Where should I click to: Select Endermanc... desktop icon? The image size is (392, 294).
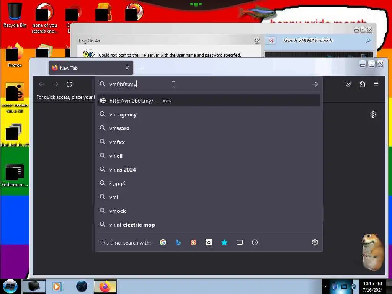tap(15, 175)
